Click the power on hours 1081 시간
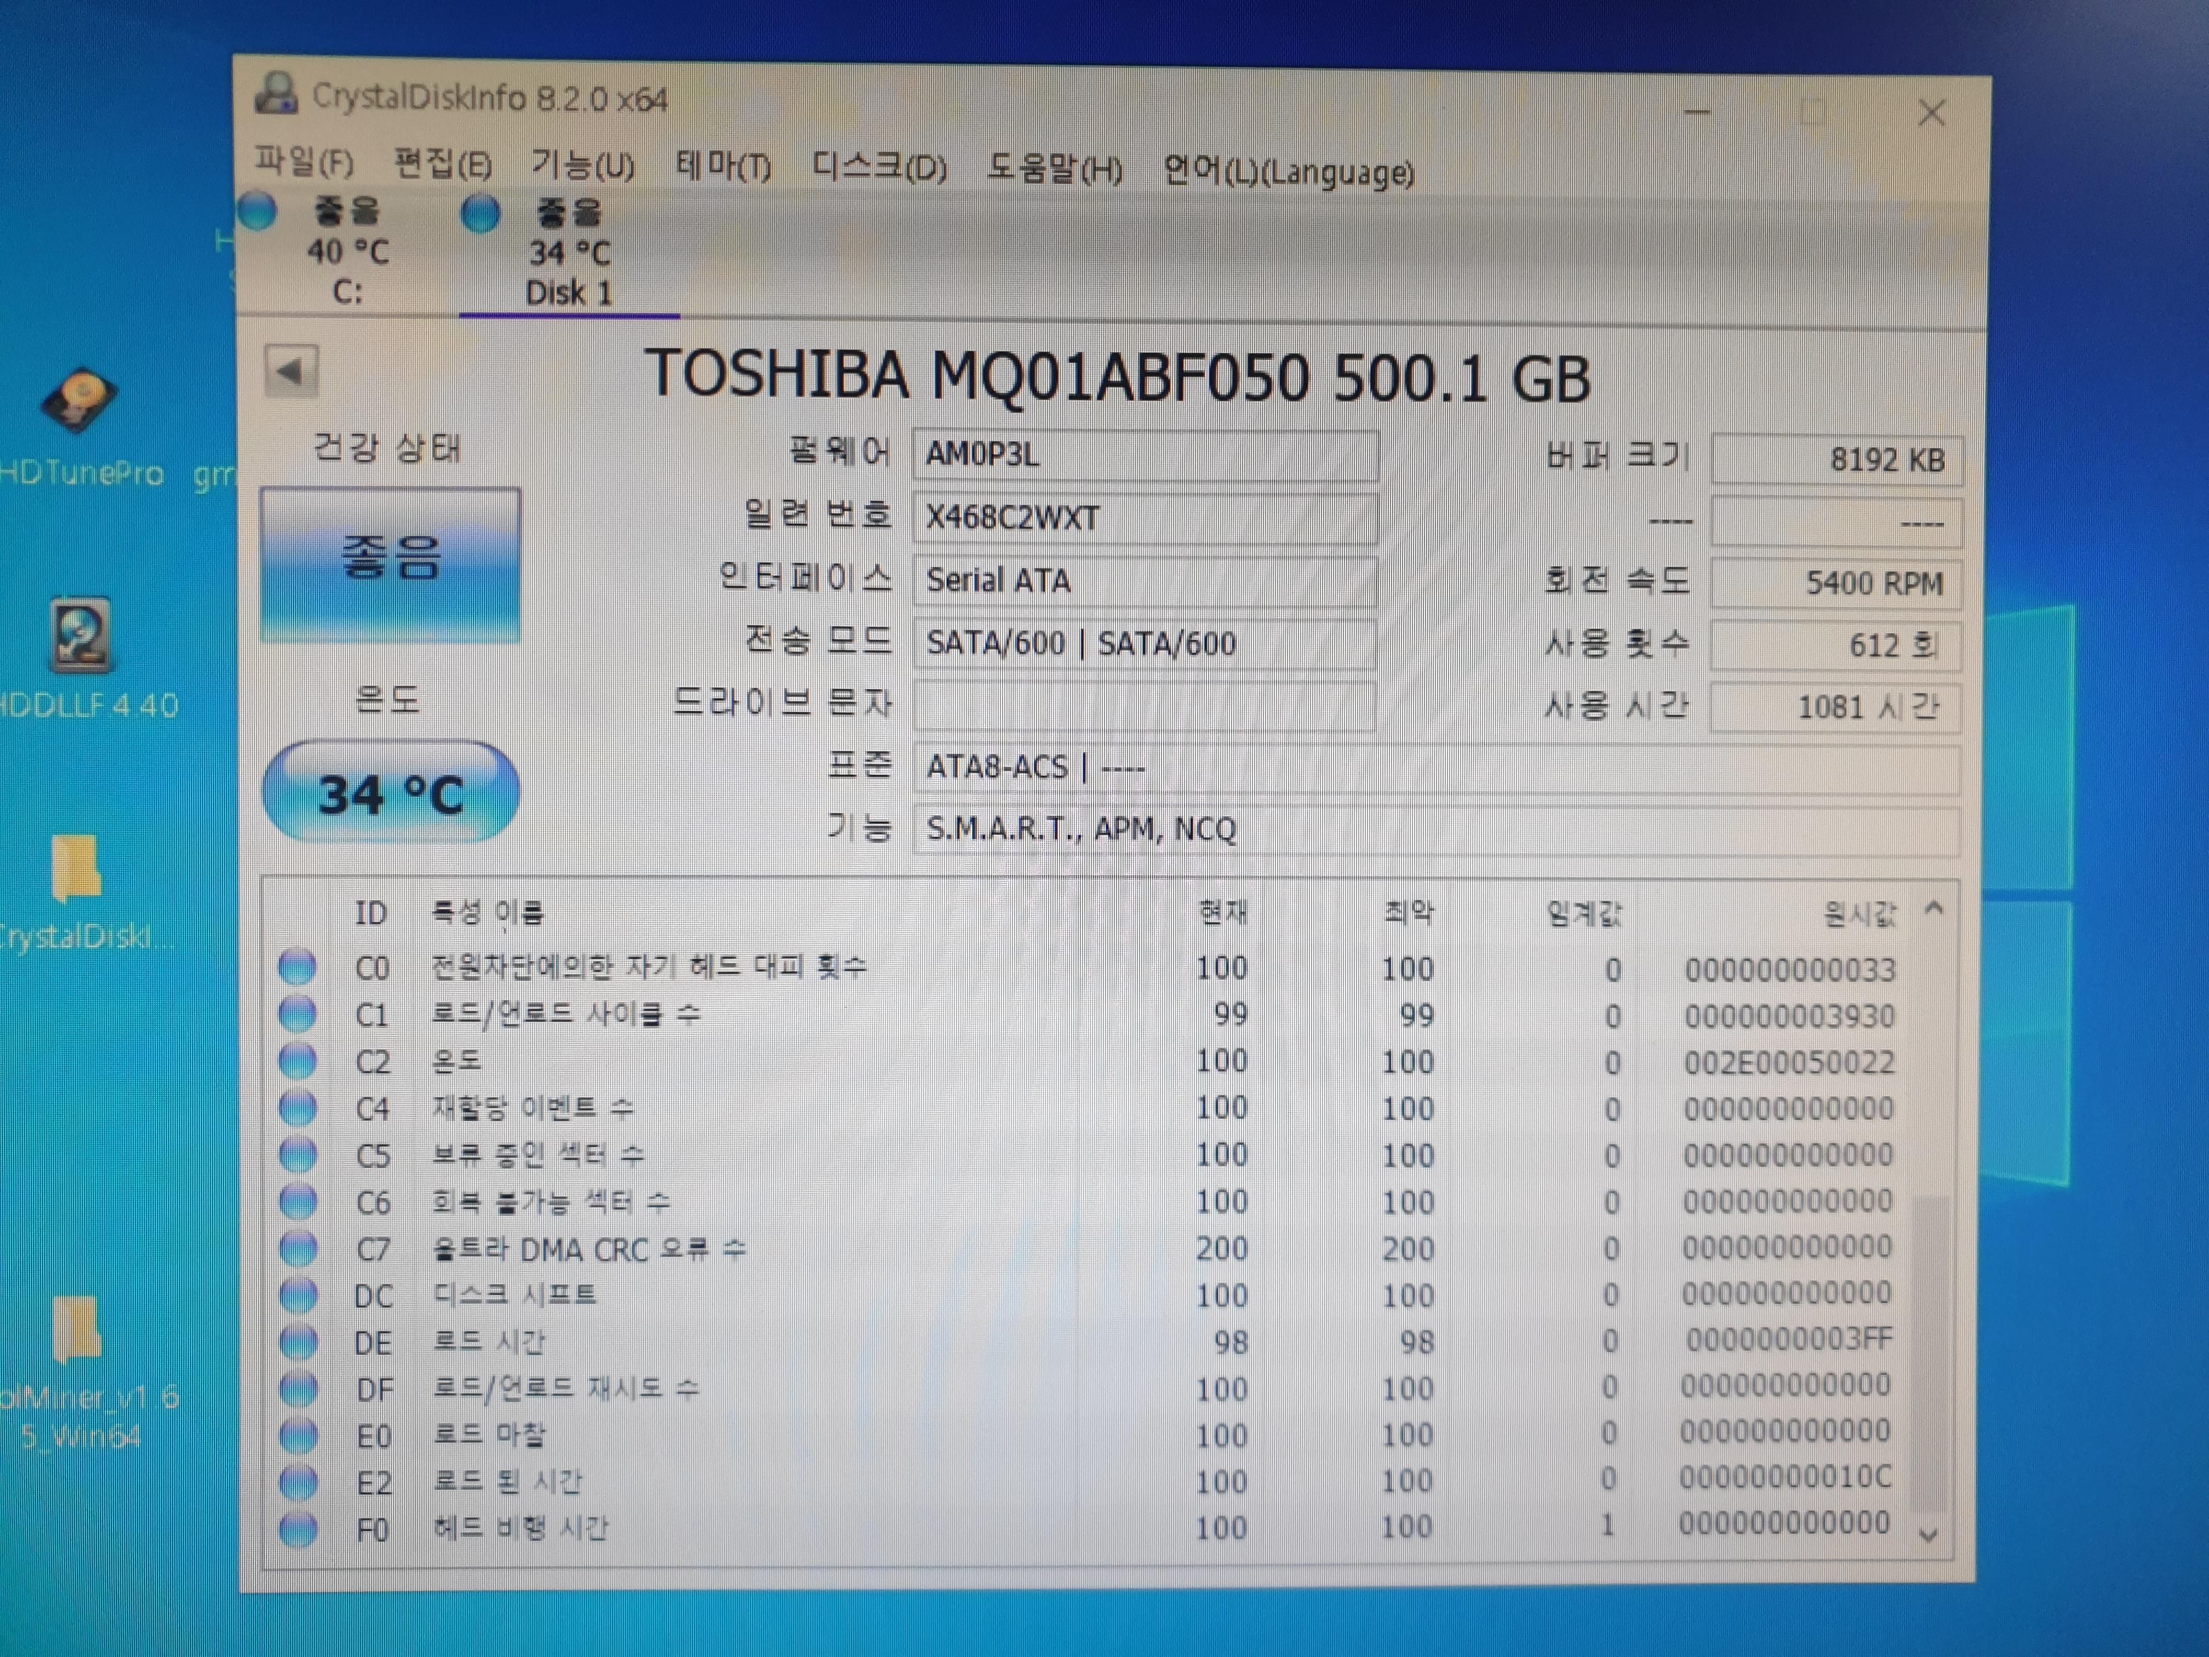 pos(1835,707)
